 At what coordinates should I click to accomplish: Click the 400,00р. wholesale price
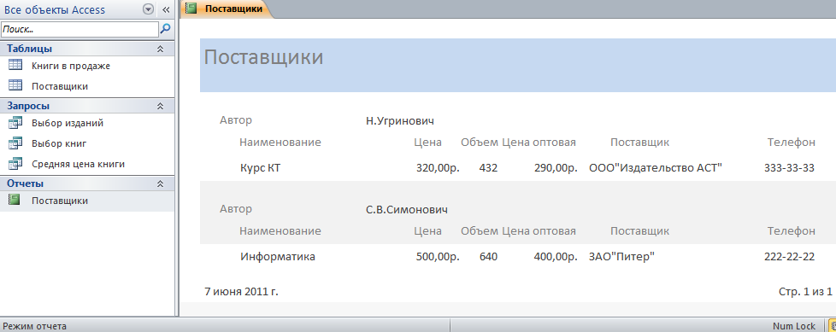coord(556,256)
